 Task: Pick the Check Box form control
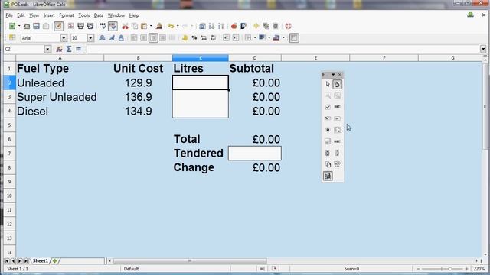tap(328, 107)
